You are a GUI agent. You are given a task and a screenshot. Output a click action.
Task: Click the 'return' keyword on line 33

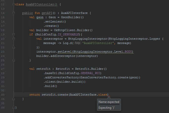(35, 95)
